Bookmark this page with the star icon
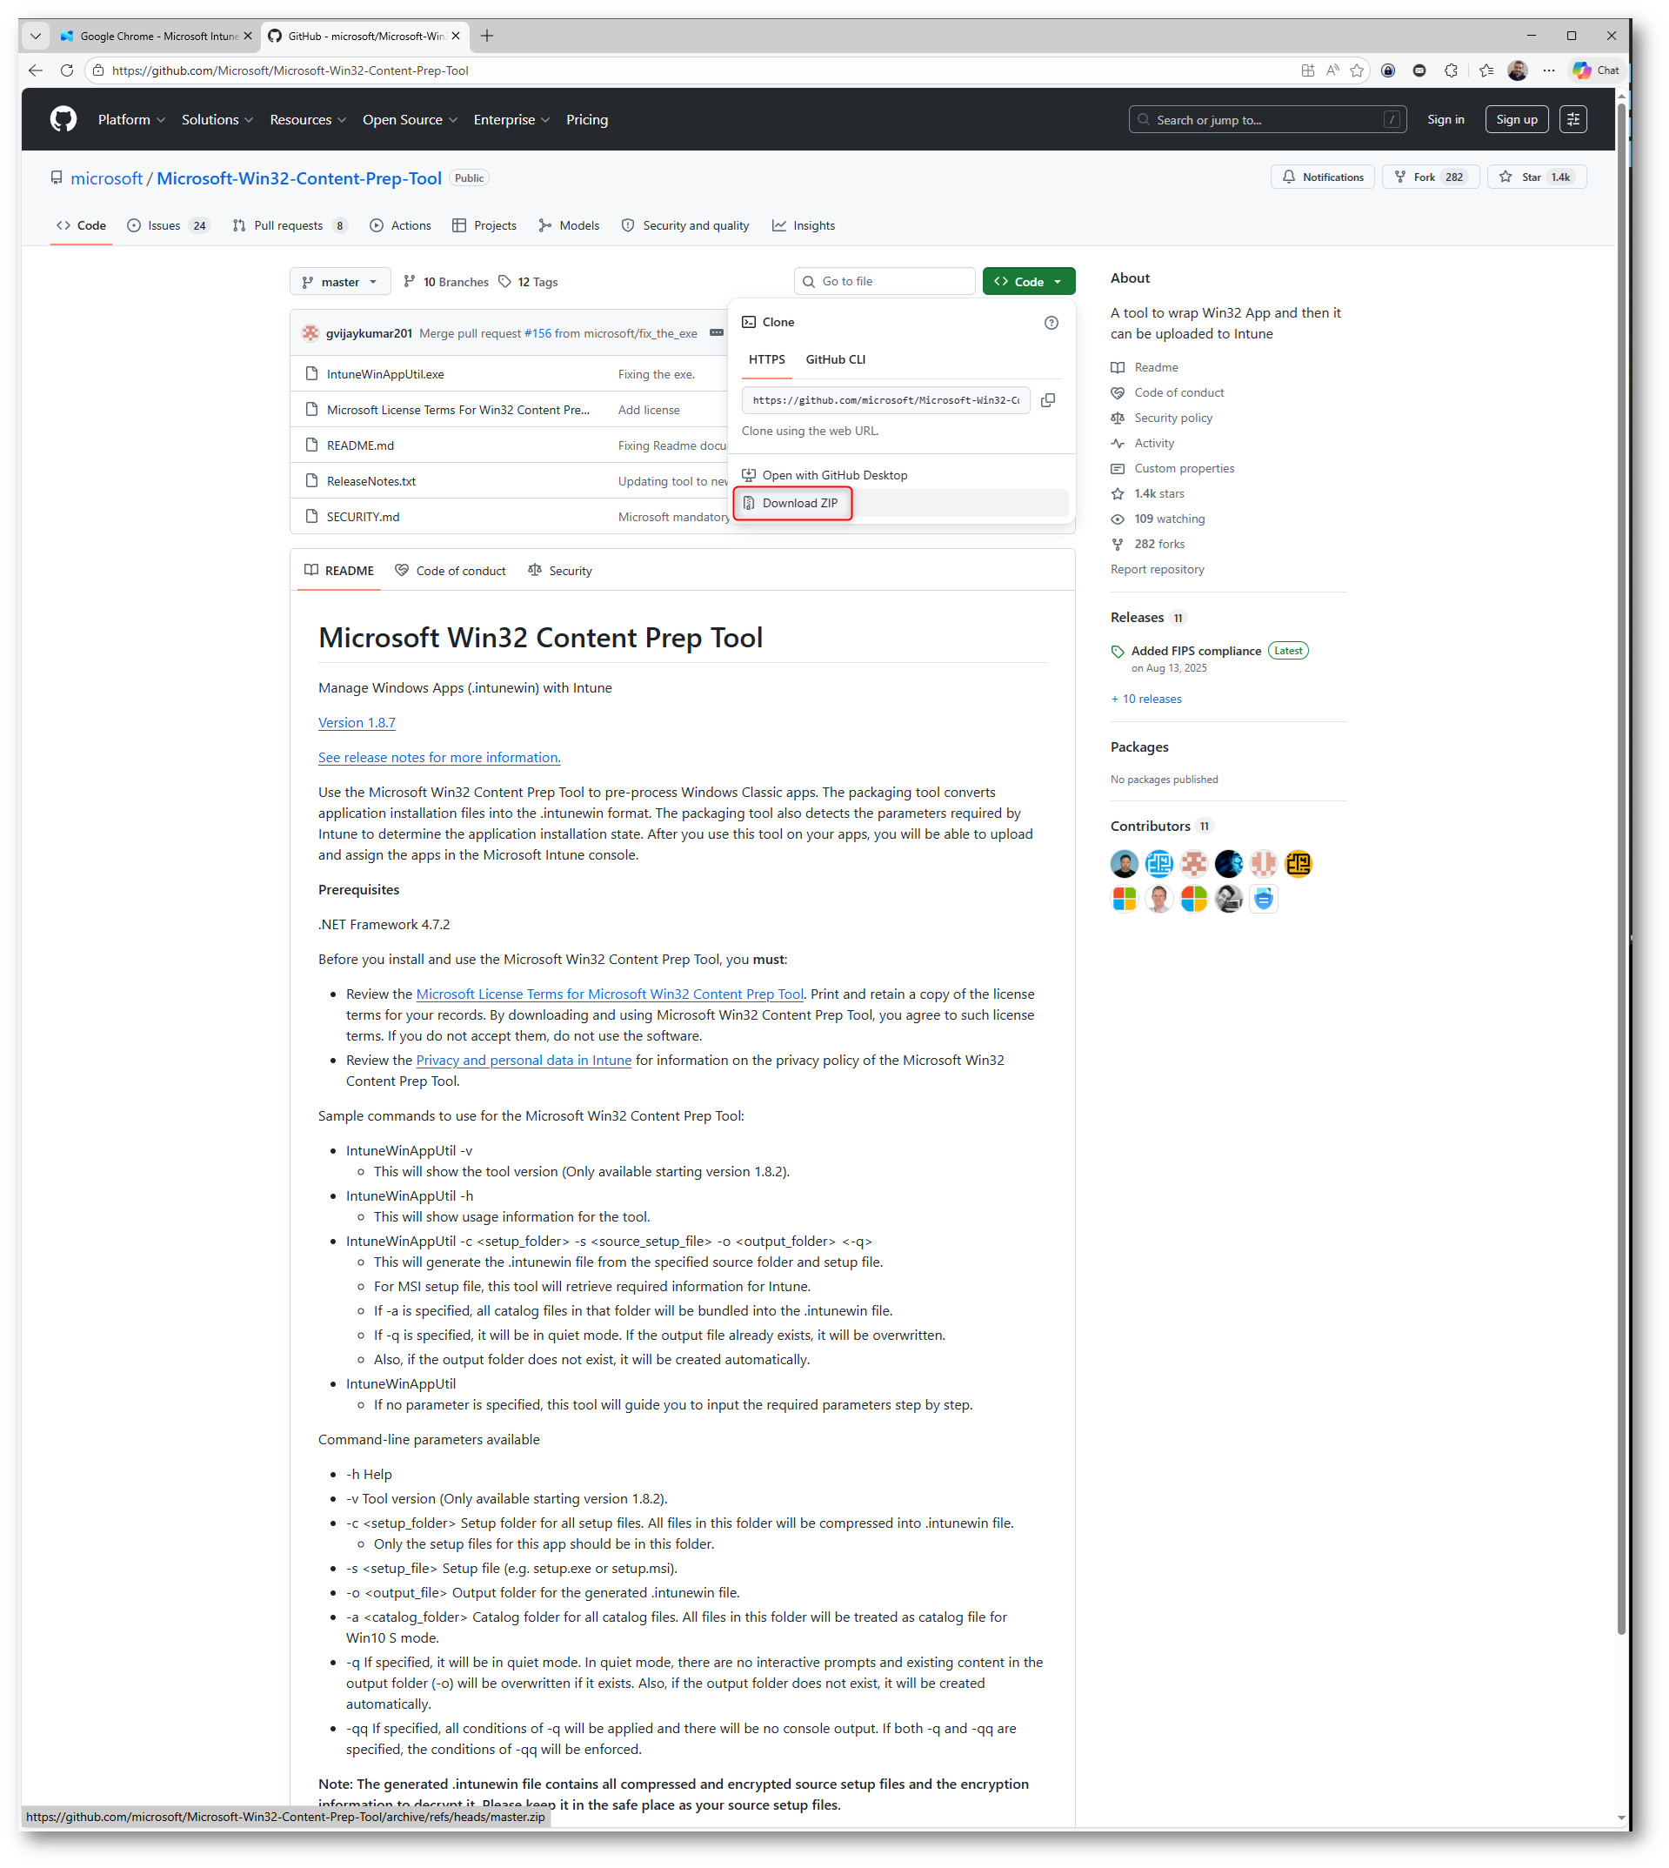This screenshot has height=1868, width=1669. click(x=1358, y=70)
